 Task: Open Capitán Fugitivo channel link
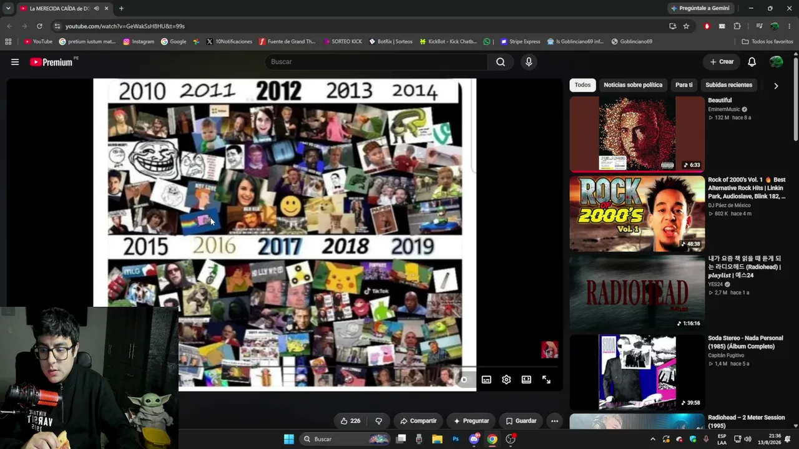[727, 355]
